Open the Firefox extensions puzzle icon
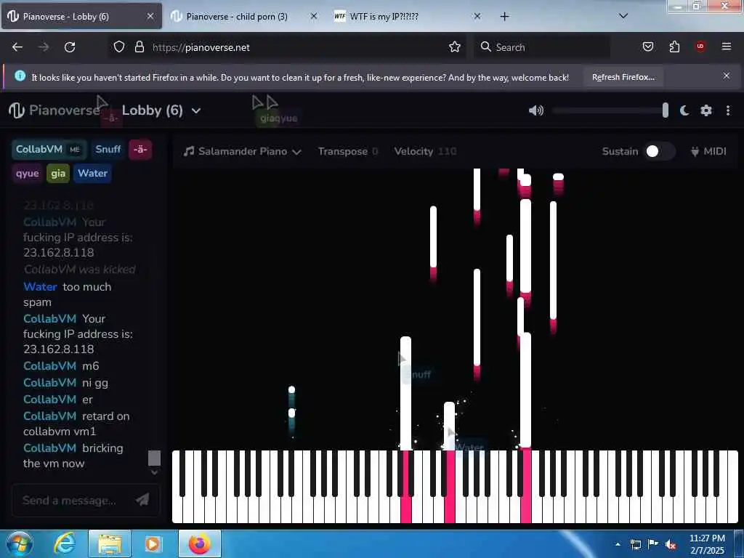Screen dimensions: 744x558 tap(674, 46)
